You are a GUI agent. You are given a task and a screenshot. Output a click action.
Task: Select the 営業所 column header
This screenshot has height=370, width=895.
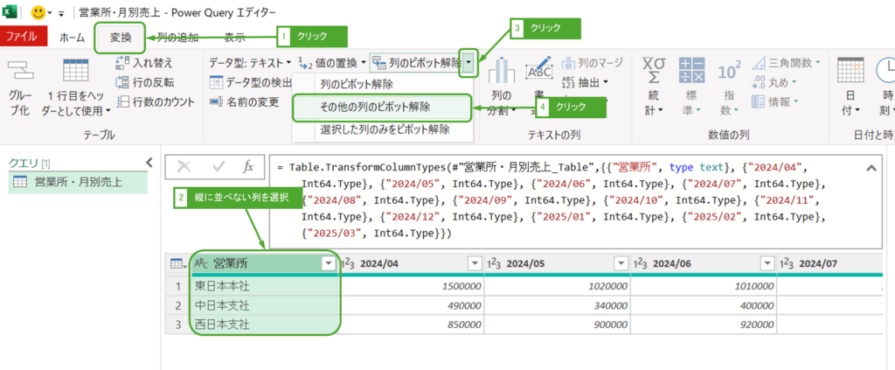point(264,263)
